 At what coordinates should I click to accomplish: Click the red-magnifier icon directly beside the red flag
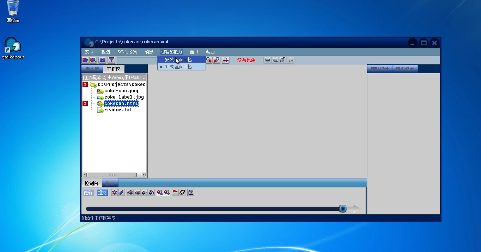[167, 193]
